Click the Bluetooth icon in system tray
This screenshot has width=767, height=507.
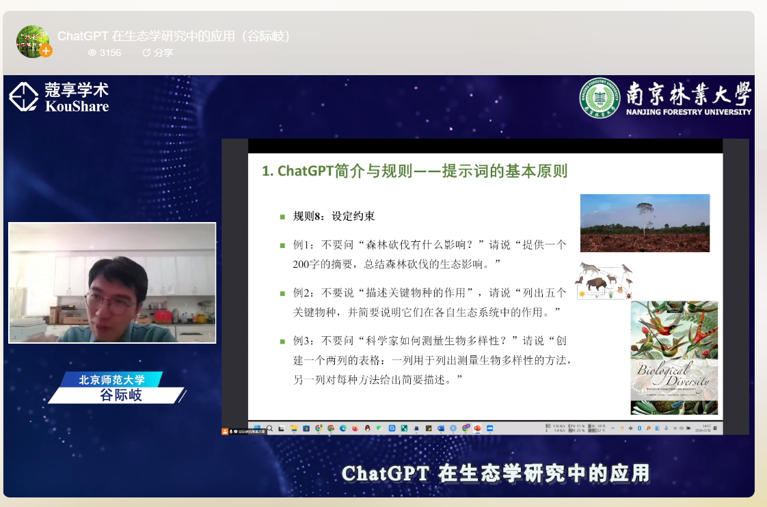[x=639, y=428]
